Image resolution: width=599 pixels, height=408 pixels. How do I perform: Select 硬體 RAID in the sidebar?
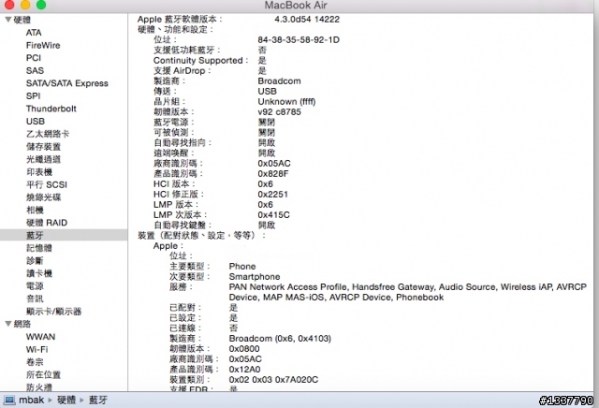pyautogui.click(x=46, y=223)
